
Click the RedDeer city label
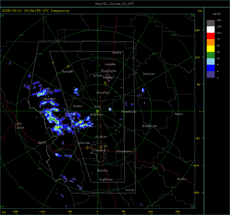coord(108,77)
